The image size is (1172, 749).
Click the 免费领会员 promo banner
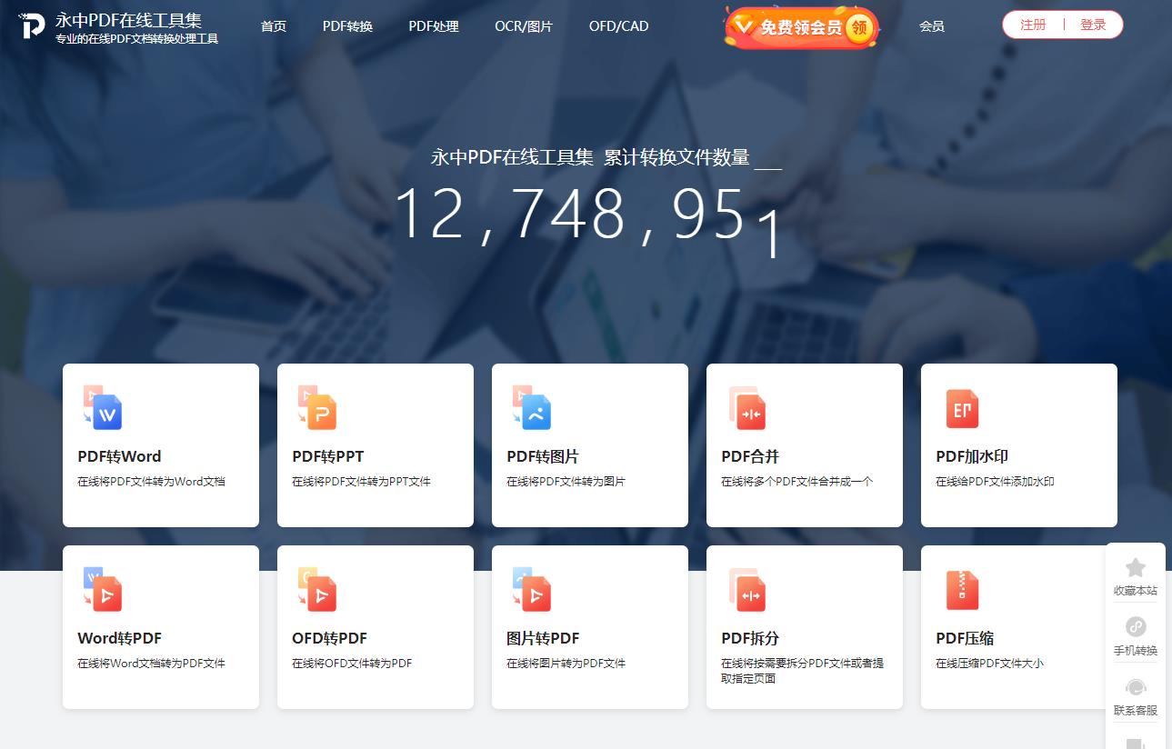[801, 27]
